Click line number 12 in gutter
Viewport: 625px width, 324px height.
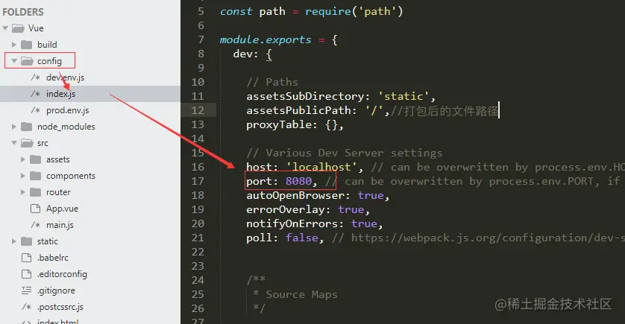tap(198, 110)
